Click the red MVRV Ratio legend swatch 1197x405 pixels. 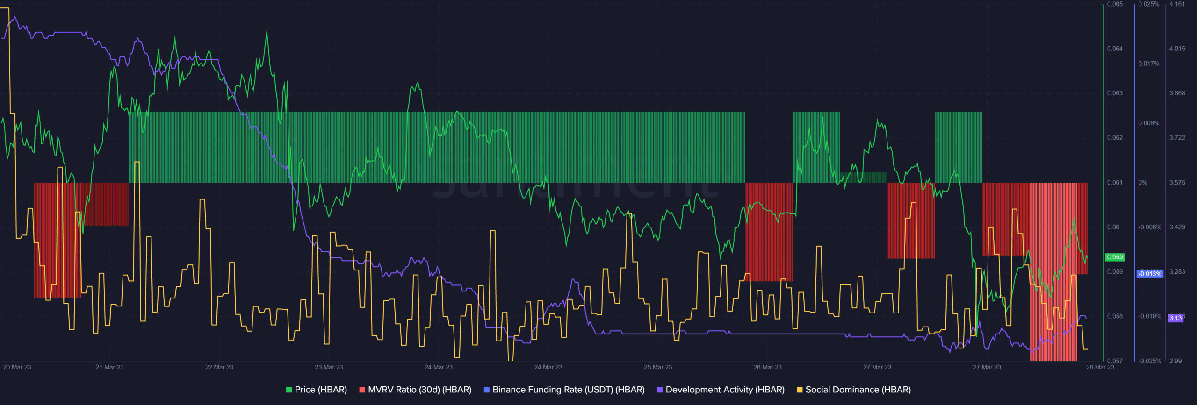362,390
